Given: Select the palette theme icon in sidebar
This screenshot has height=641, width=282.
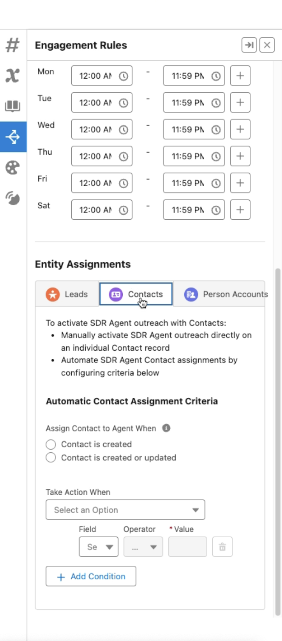Looking at the screenshot, I should 13,167.
